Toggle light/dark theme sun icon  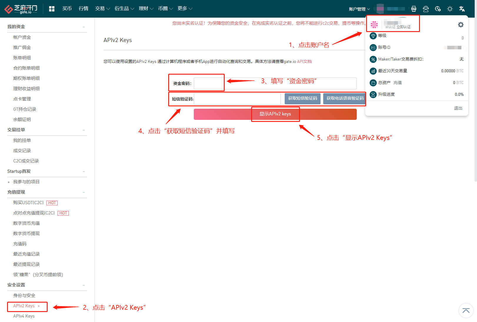tap(450, 9)
